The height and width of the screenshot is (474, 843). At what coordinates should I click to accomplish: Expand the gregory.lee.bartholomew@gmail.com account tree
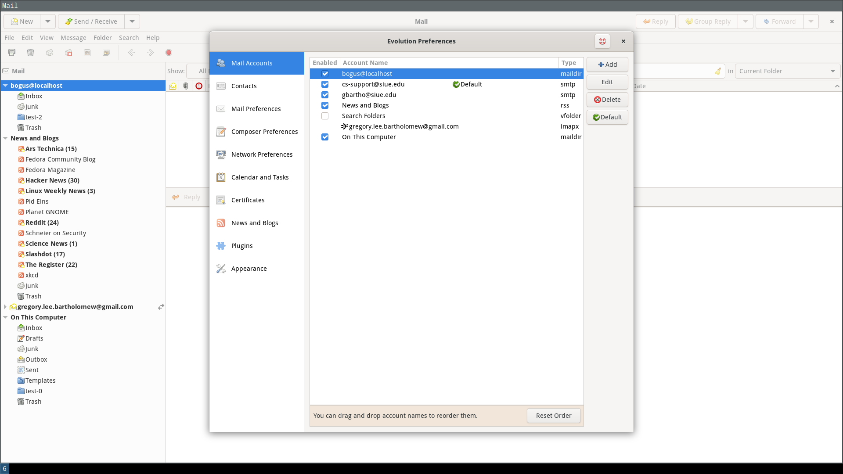(x=5, y=307)
